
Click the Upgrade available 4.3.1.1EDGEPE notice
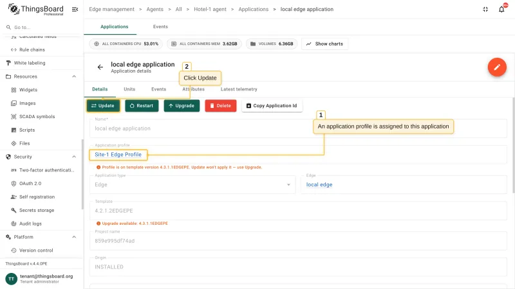click(x=132, y=223)
